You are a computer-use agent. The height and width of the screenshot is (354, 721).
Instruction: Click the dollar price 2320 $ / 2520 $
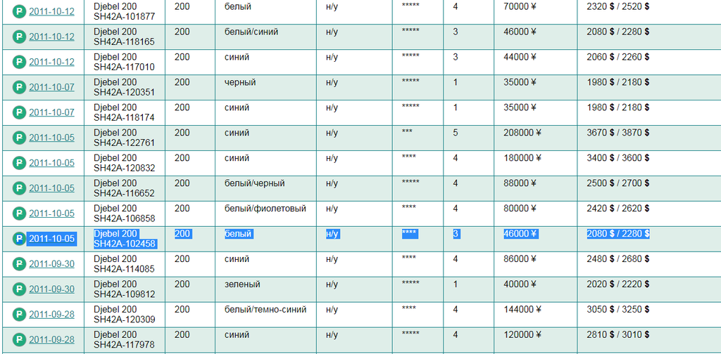coord(618,7)
